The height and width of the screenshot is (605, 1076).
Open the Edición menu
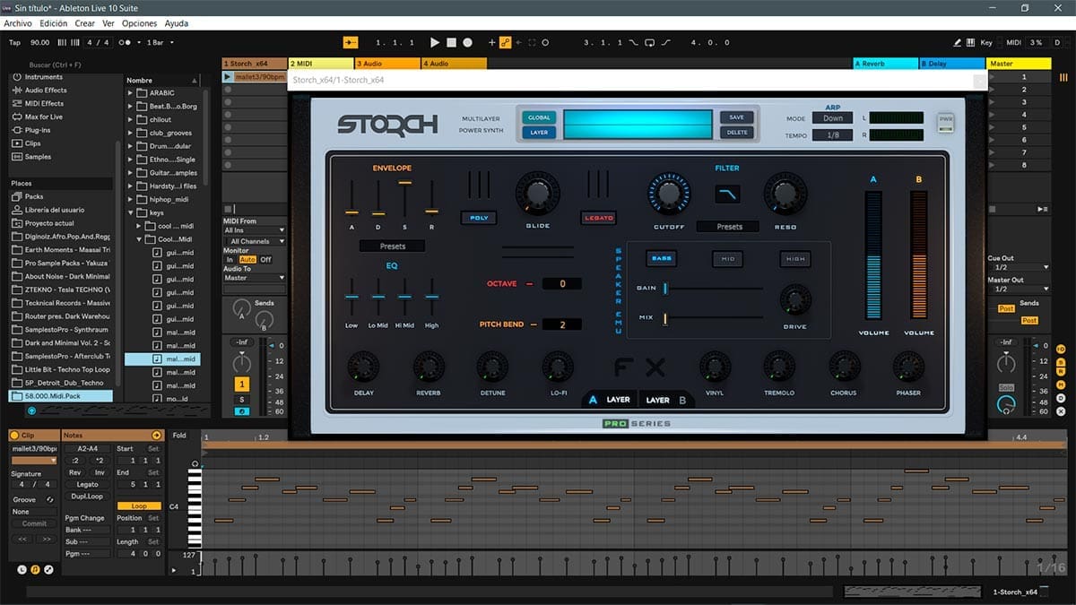[x=53, y=23]
